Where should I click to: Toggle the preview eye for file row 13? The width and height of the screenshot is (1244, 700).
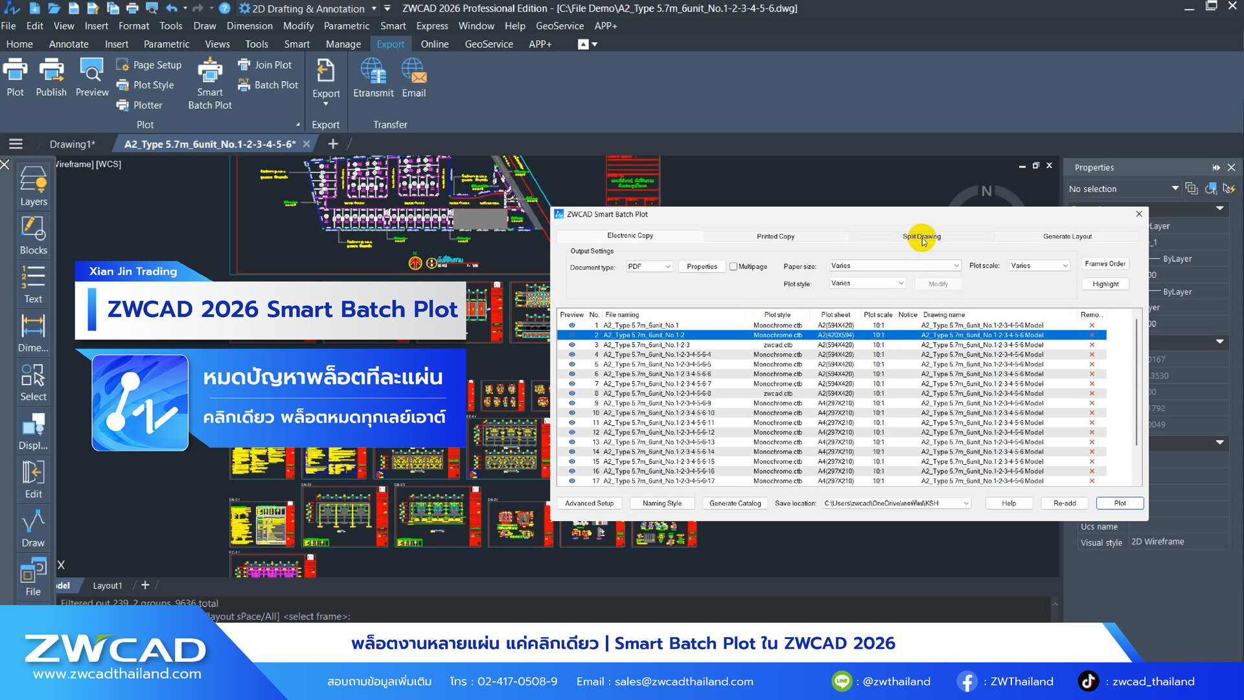[x=572, y=442]
